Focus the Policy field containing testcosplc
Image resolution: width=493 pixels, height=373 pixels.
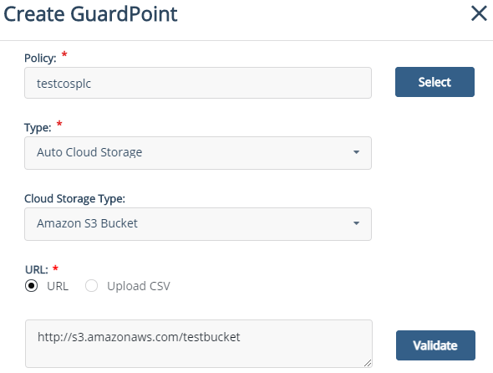pos(198,83)
